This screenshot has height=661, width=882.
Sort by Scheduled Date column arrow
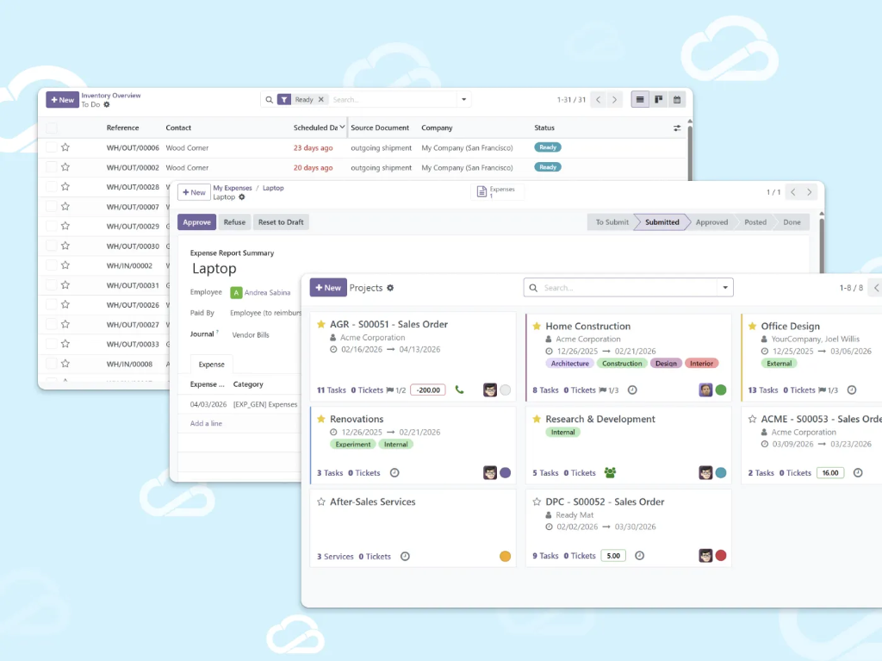342,128
